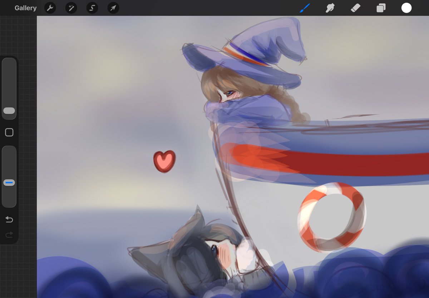Tap the red heart on canvas
The height and width of the screenshot is (298, 429).
click(x=164, y=162)
